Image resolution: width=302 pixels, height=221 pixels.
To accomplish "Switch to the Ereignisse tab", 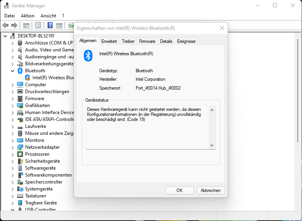I will pyautogui.click(x=186, y=41).
